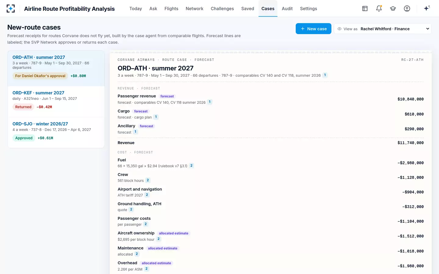The image size is (439, 274).
Task: Open citation badge beside 561 block hours
Action: coord(148,180)
